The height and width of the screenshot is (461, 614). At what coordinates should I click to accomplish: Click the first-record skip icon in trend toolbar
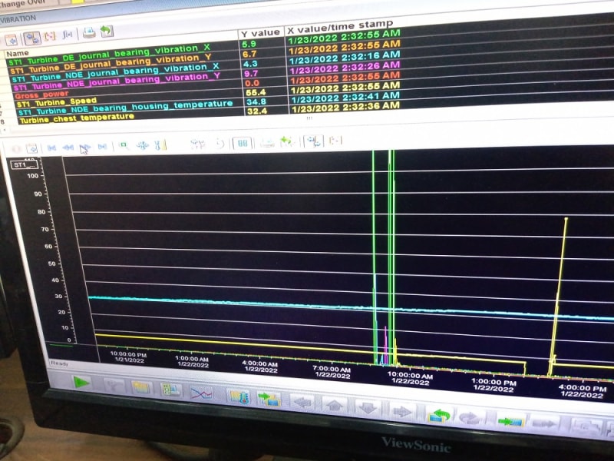51,148
